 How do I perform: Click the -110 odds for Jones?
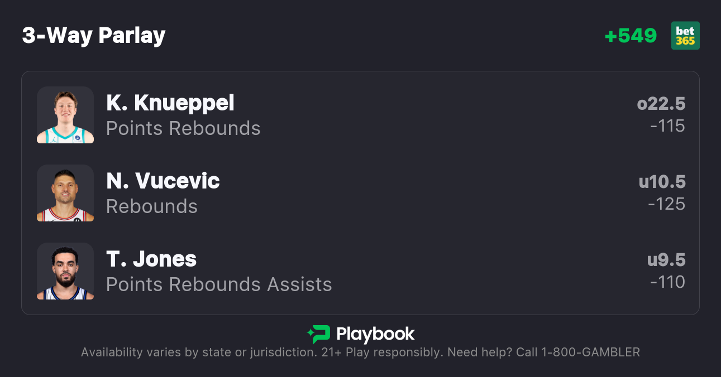click(667, 282)
